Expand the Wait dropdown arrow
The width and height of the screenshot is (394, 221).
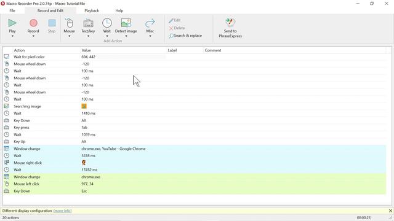pos(107,36)
